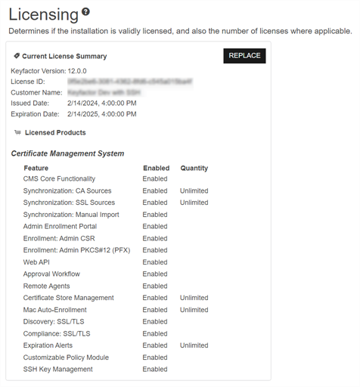360x387 pixels.
Task: Click the Expiration Date value
Action: click(x=102, y=114)
